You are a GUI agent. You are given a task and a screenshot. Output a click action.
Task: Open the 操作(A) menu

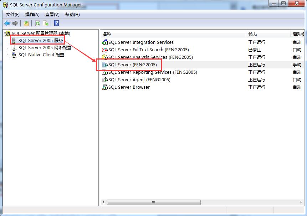pos(32,15)
